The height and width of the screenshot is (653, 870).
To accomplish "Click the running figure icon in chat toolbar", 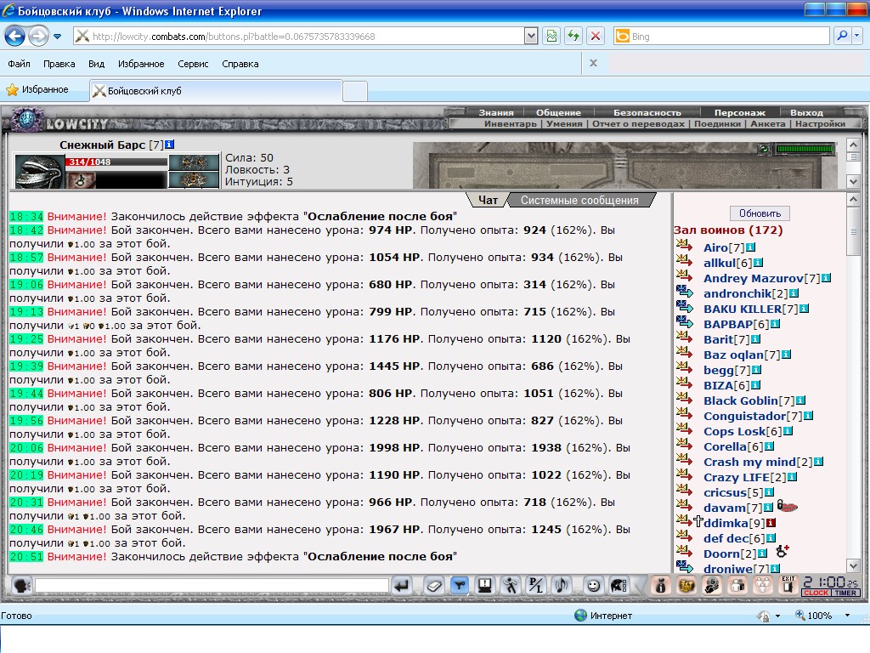I will 511,586.
